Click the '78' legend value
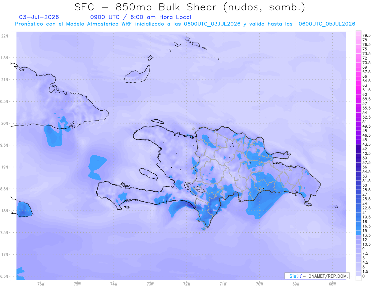The height and width of the screenshot is (288, 373). point(365,40)
